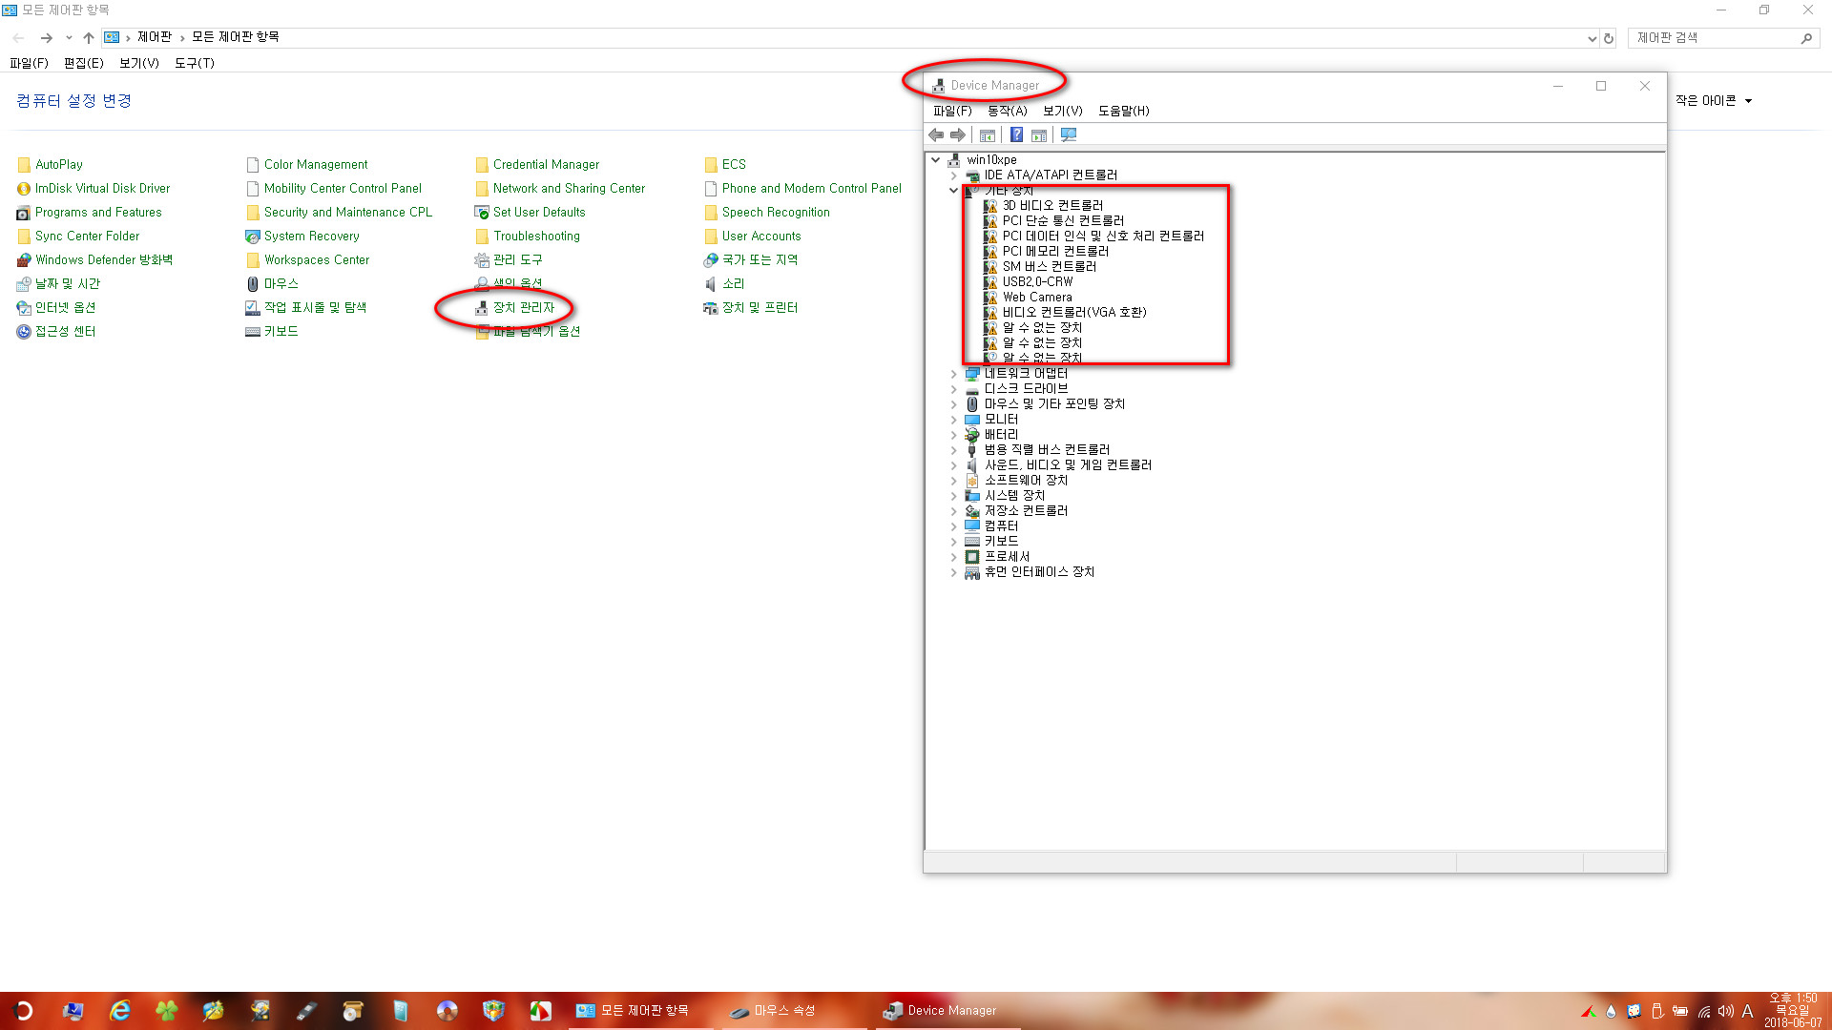Open the disc icon app on taskbar
This screenshot has width=1832, height=1030.
pos(447,1011)
